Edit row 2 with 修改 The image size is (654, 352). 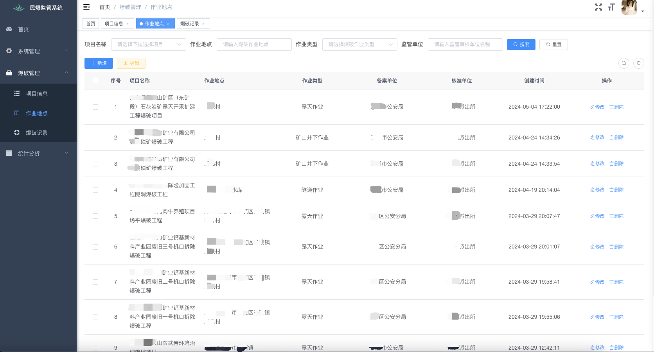(x=597, y=138)
